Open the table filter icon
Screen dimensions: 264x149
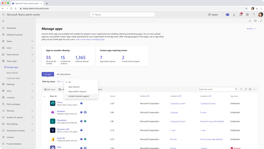241,89
